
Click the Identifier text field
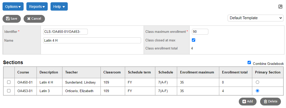[x=65, y=32]
